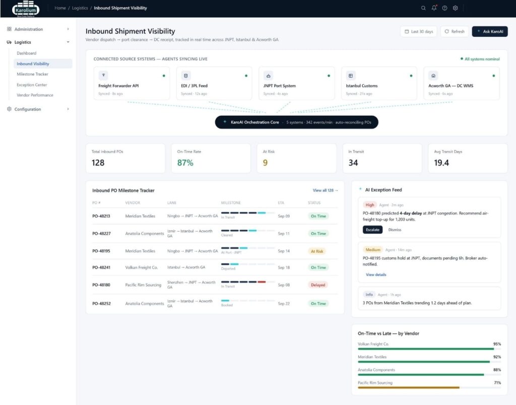Click the EDI / 3PL Feed icon
Screen dimensions: 516x405
[x=185, y=76]
